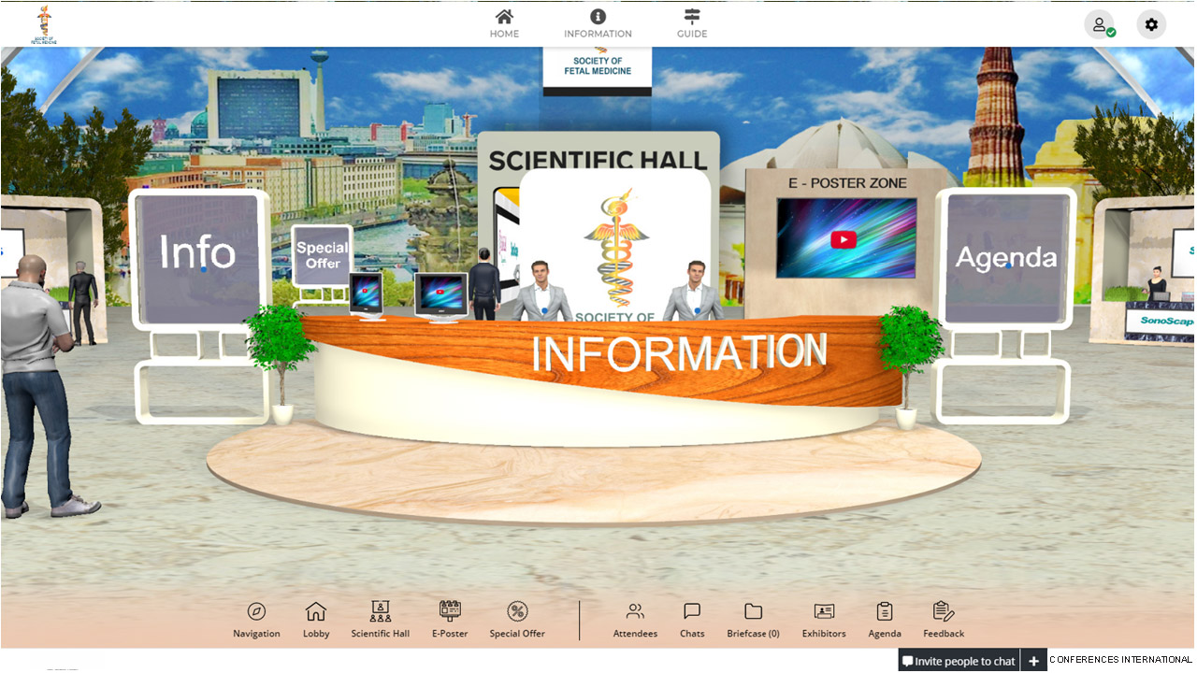Open Feedback form
Image resolution: width=1197 pixels, height=673 pixels.
(x=944, y=621)
